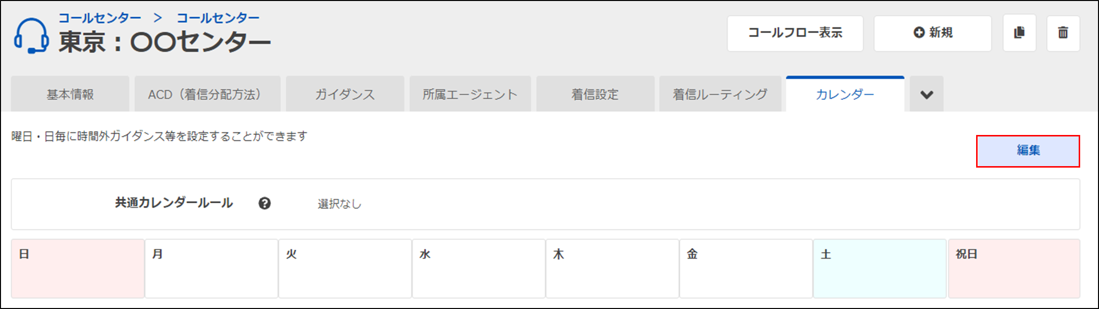This screenshot has width=1099, height=309.
Task: Select the light blue 土 (Saturday) cell
Action: tap(879, 268)
